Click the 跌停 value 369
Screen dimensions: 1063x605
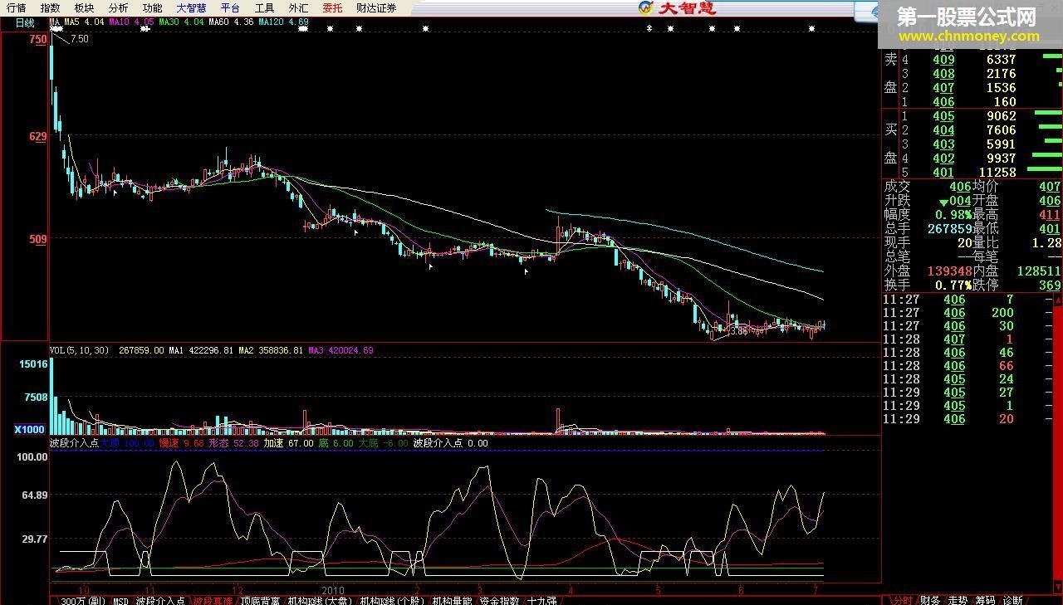coord(1050,285)
